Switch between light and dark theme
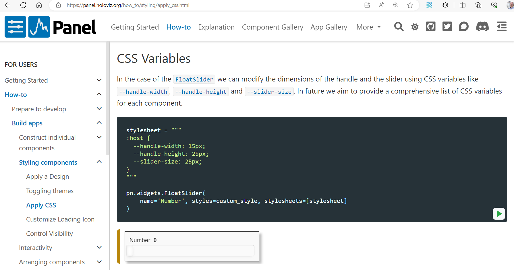Screen dimensions: 514x270 click(415, 27)
